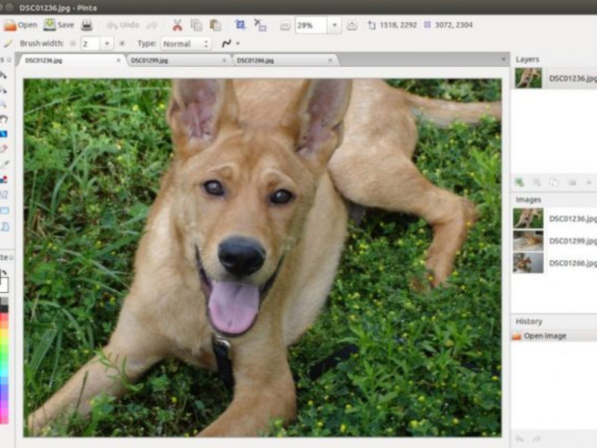Click the Crop to Selection icon
This screenshot has width=597, height=448.
click(x=240, y=25)
